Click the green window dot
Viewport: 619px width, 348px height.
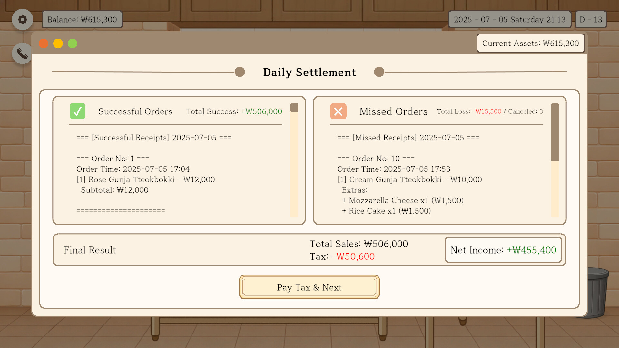(x=73, y=43)
